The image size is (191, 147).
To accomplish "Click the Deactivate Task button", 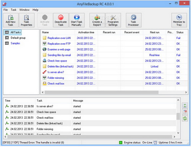I will [x=61, y=20].
